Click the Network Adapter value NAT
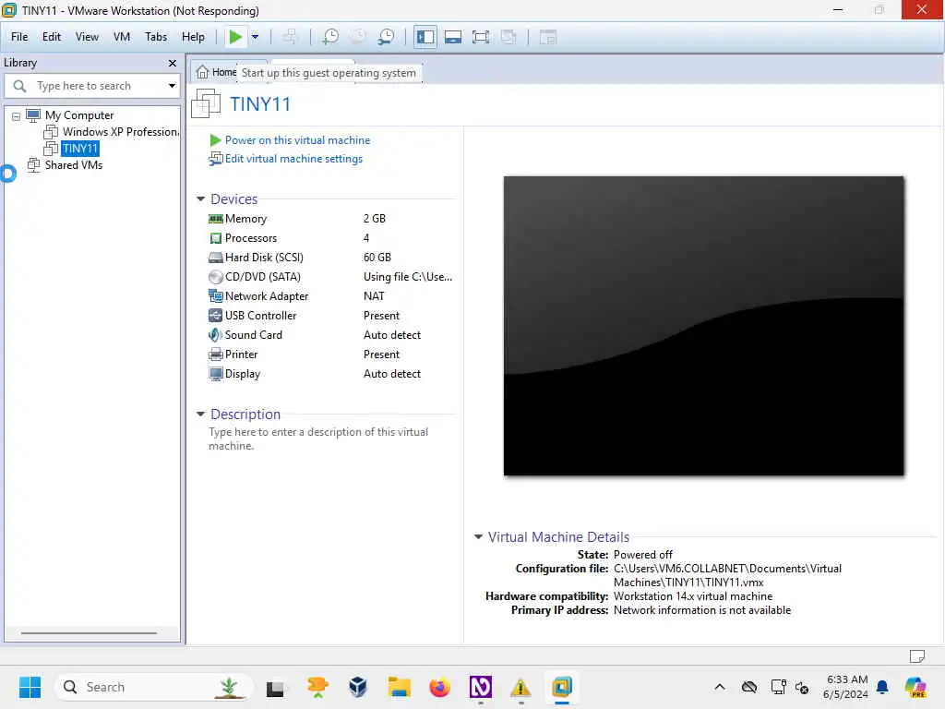This screenshot has height=709, width=945. 374,296
